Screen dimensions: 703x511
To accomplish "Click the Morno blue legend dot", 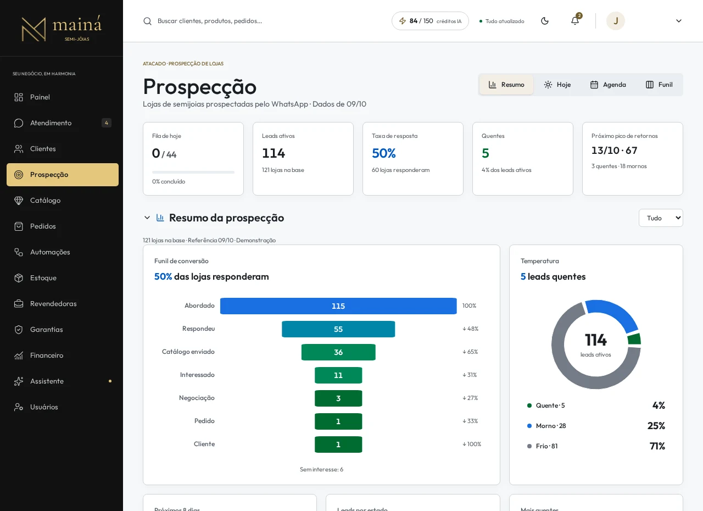I will pos(529,426).
